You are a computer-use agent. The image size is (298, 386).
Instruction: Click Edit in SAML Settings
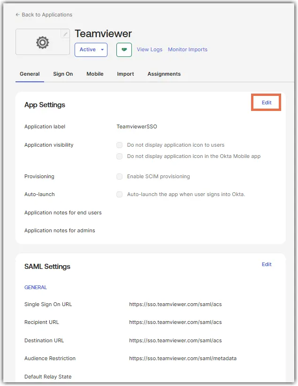tap(267, 264)
